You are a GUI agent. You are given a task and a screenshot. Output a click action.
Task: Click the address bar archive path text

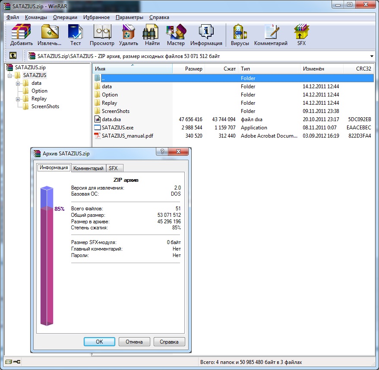[x=129, y=56]
